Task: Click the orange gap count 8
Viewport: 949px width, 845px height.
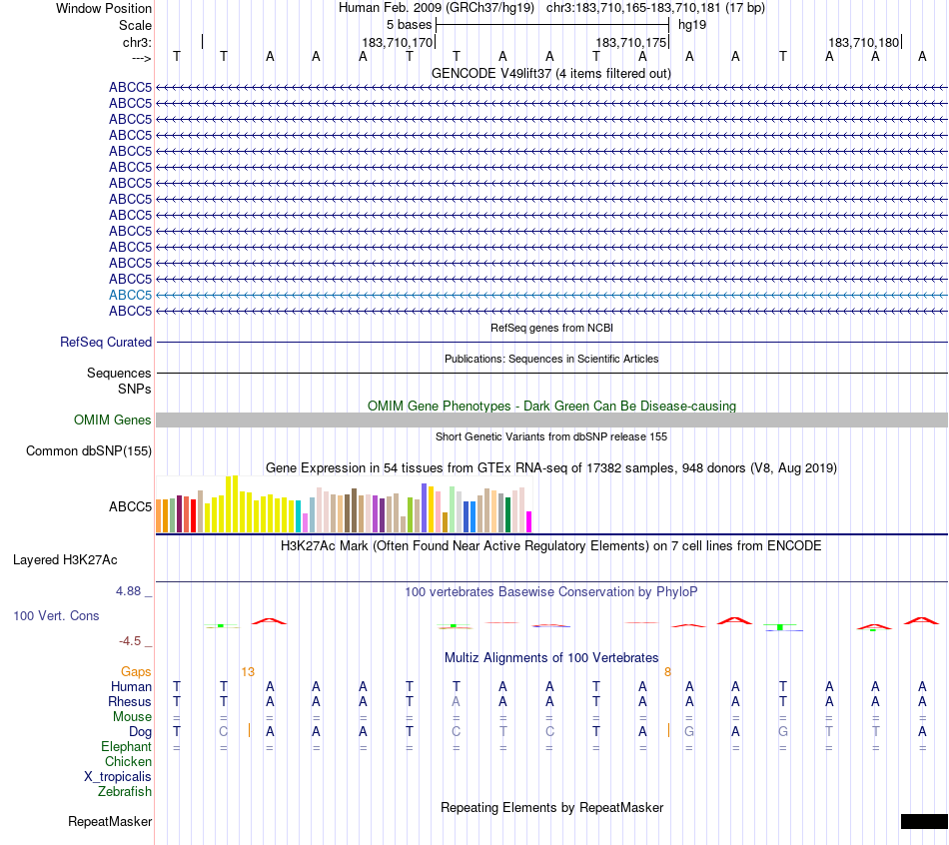Action: pos(667,672)
